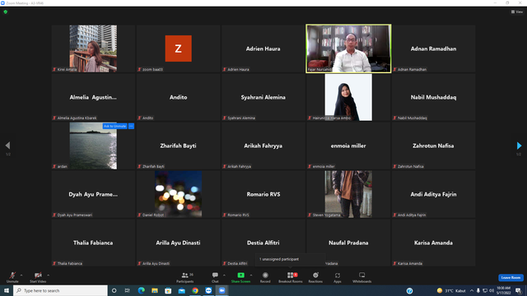Image resolution: width=527 pixels, height=296 pixels.
Task: Open TeamViewer from the taskbar
Action: coord(208,290)
